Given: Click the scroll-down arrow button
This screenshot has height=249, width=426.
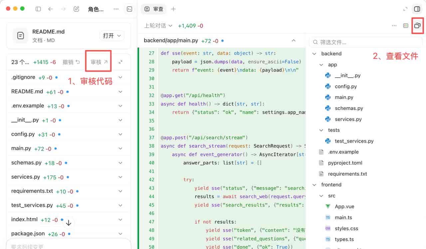Looking at the screenshot, I should point(69,223).
